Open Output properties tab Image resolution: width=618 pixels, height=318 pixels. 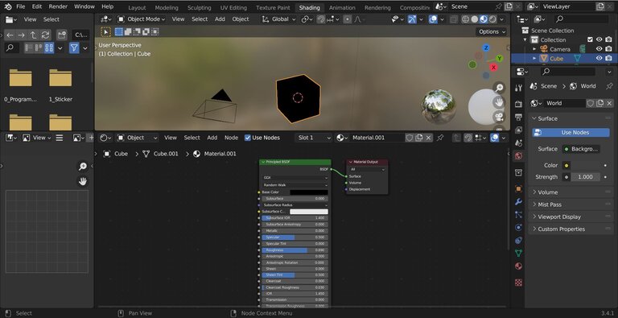tap(519, 118)
